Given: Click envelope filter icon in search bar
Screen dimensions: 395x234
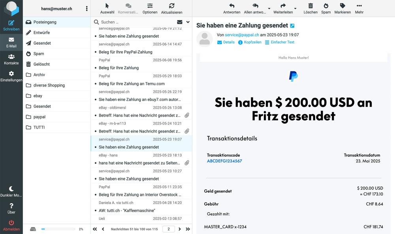Looking at the screenshot, I should point(180,22).
